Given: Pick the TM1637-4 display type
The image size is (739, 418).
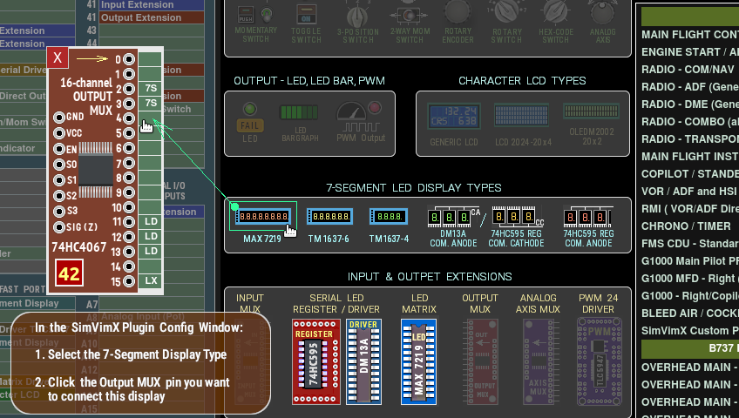Looking at the screenshot, I should 389,217.
